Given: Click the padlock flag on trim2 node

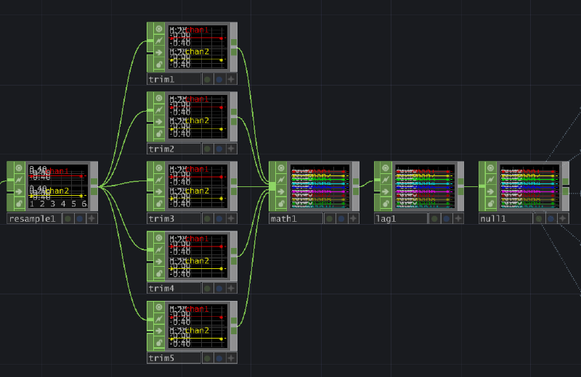Looking at the screenshot, I should click(x=159, y=133).
